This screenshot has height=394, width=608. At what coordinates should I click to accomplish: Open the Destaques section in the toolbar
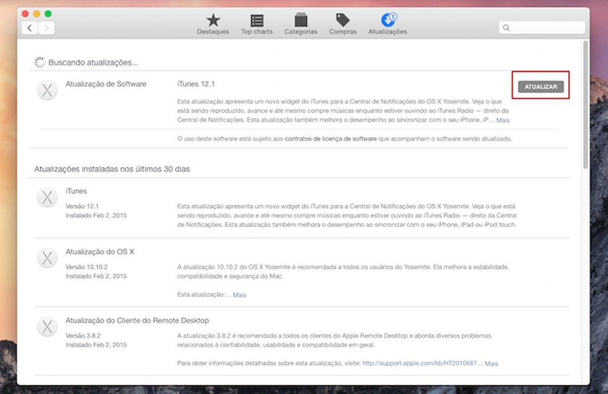click(x=213, y=24)
